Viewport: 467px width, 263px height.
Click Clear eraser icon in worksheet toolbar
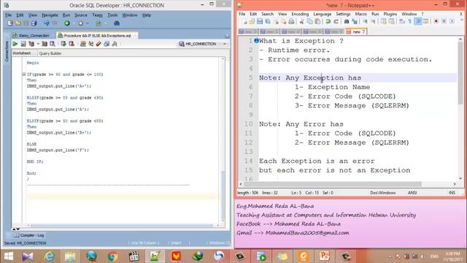[99, 44]
